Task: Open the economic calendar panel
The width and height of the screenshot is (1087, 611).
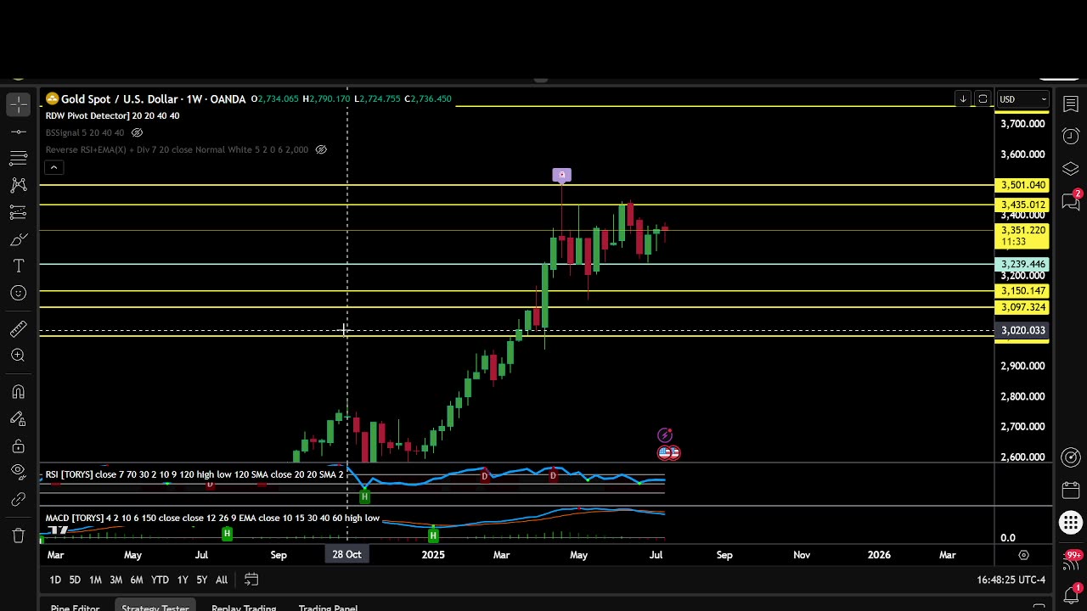Action: coord(1071,490)
